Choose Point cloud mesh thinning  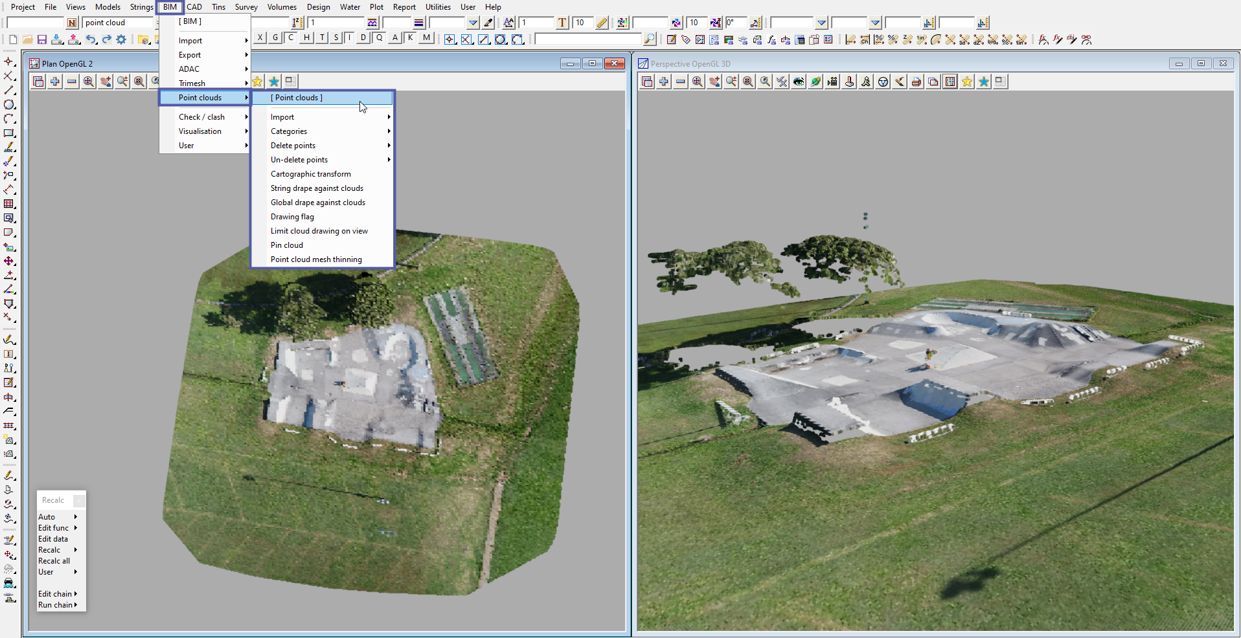pos(316,259)
